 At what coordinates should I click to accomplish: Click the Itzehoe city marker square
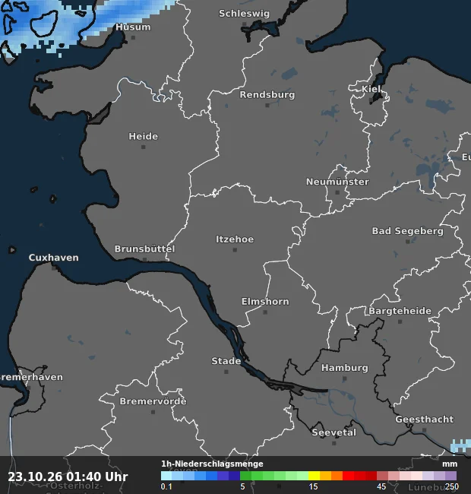(235, 250)
